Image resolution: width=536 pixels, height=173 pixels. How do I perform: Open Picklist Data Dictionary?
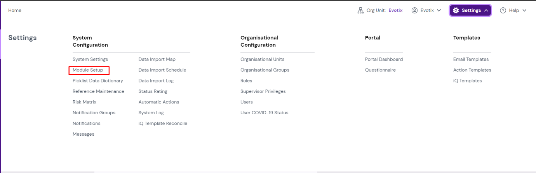[x=97, y=81]
